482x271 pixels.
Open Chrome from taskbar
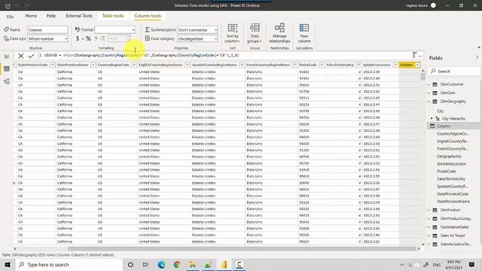[x=177, y=264]
